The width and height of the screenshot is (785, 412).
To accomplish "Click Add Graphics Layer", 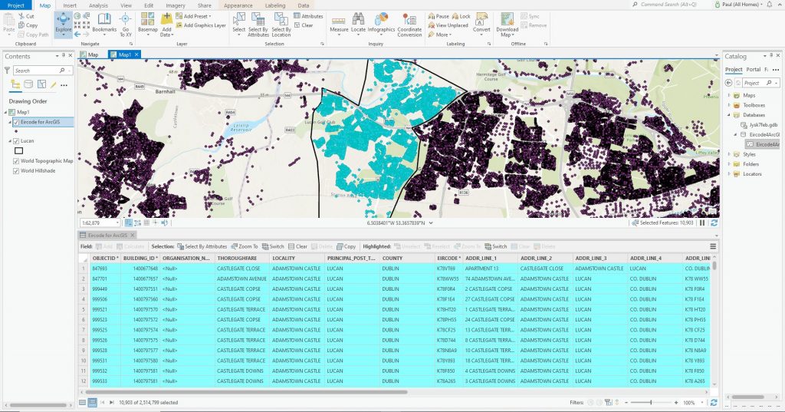I will tap(200, 25).
